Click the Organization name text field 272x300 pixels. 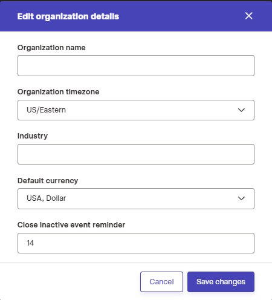tap(136, 65)
